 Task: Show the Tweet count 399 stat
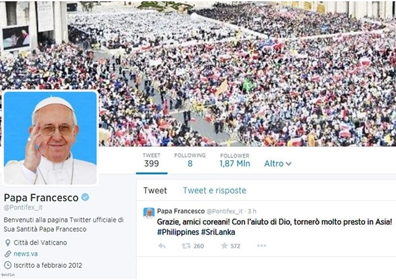[151, 160]
